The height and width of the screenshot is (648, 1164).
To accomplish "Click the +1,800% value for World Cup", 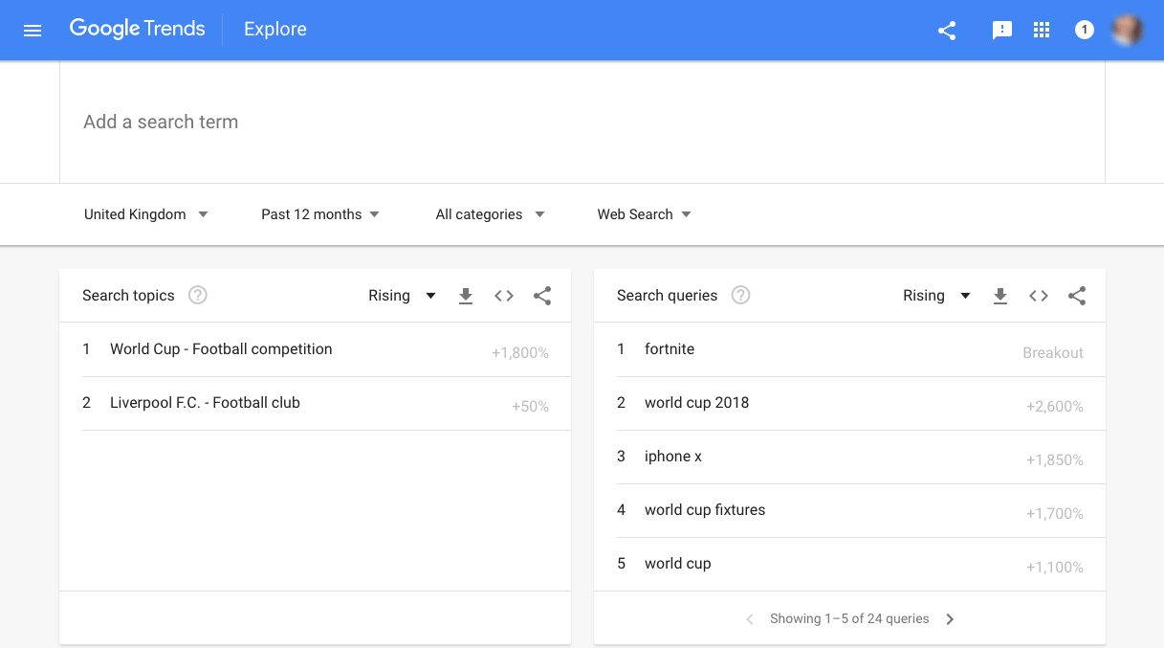I will point(520,353).
